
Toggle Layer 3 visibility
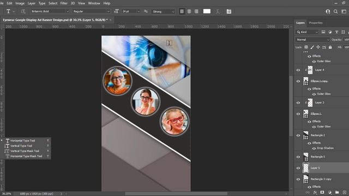(298, 103)
